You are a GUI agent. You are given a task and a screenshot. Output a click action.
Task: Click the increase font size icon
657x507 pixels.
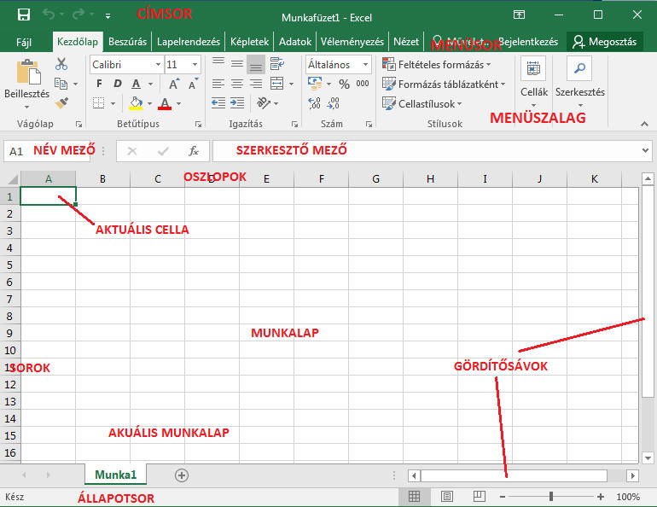[x=174, y=84]
